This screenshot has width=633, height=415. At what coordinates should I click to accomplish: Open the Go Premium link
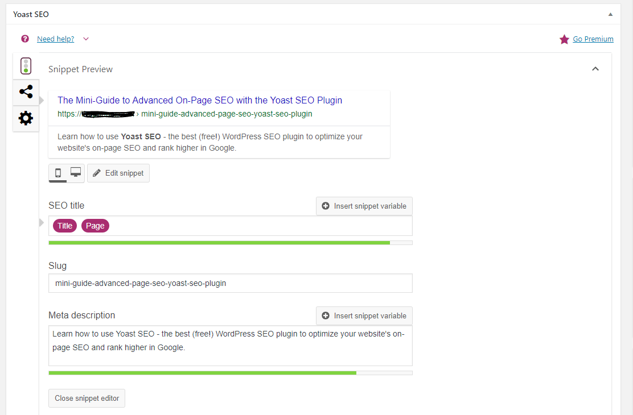tap(593, 39)
